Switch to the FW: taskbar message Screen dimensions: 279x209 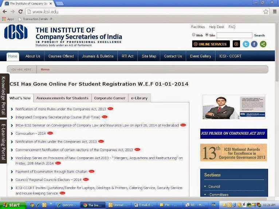(x=170, y=205)
